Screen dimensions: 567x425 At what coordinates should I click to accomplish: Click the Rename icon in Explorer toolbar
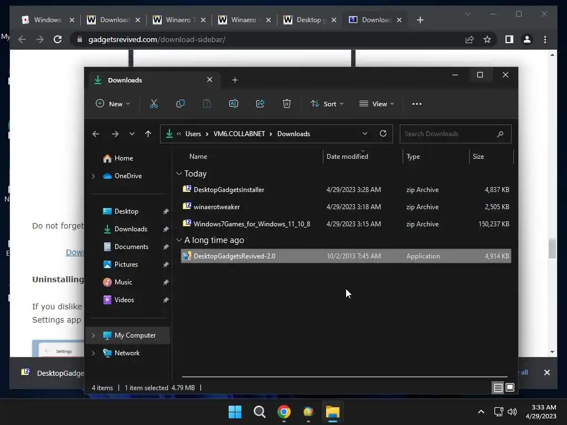pos(234,104)
